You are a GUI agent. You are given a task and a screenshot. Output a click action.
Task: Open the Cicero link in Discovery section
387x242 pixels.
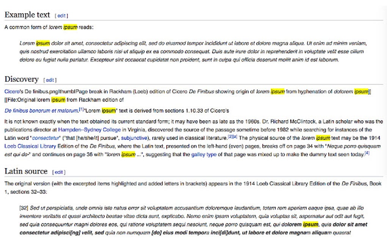(x=12, y=91)
